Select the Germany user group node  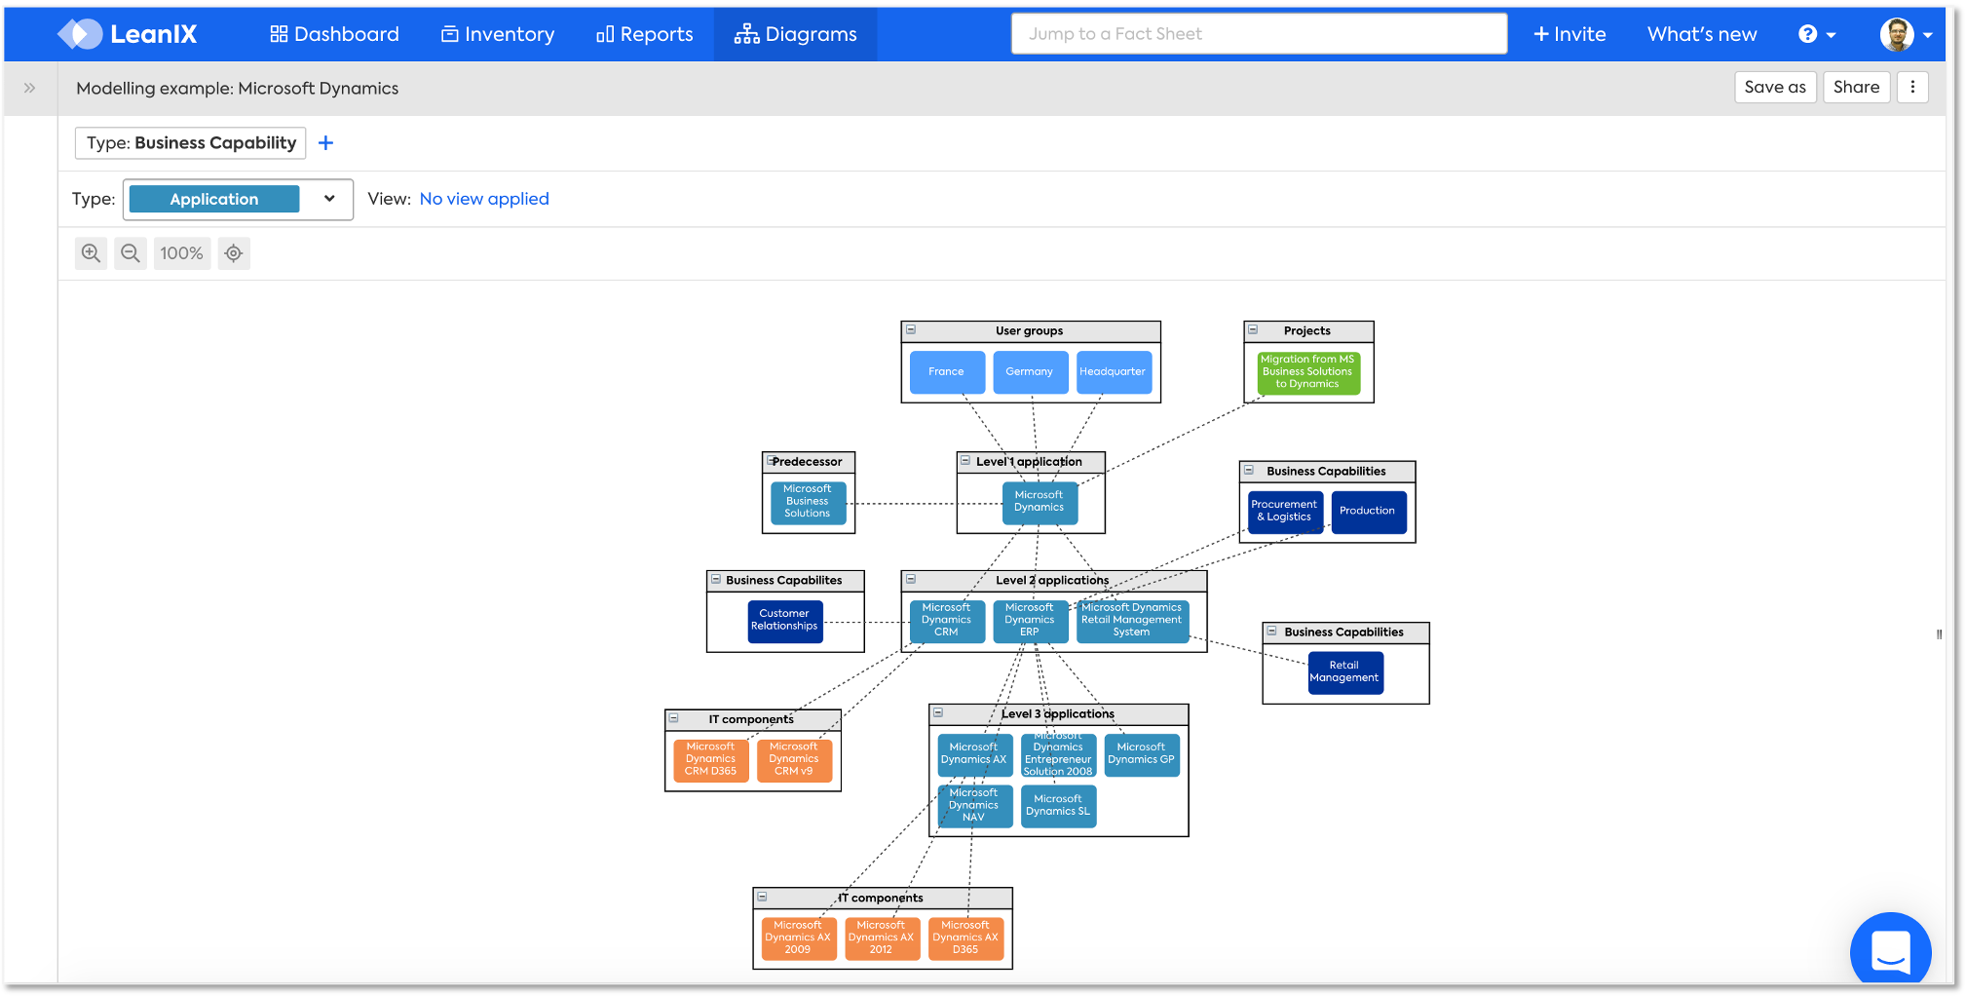(x=1030, y=372)
